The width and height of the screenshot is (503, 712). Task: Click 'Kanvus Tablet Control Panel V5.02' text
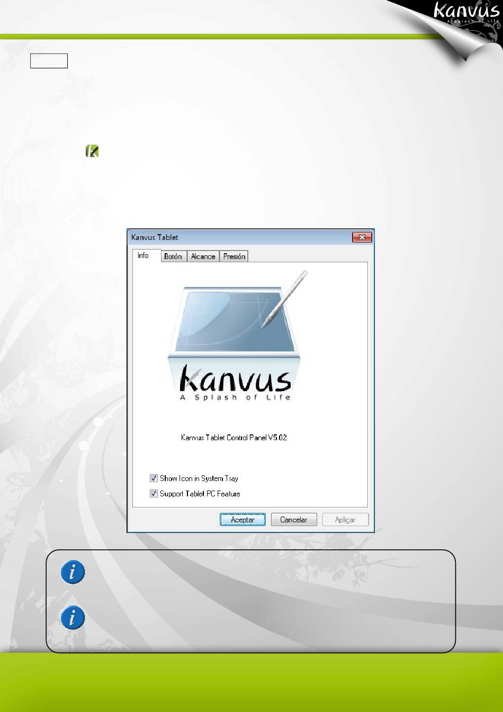[234, 438]
